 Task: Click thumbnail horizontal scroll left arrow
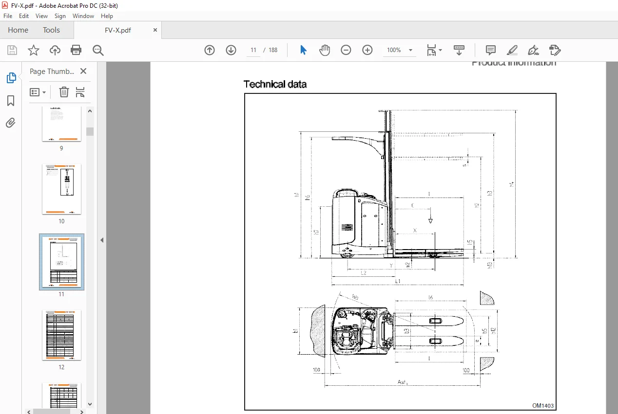pyautogui.click(x=29, y=412)
